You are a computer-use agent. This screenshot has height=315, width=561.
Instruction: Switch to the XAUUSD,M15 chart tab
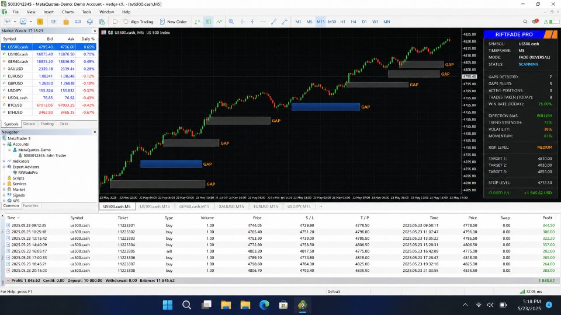pos(231,206)
